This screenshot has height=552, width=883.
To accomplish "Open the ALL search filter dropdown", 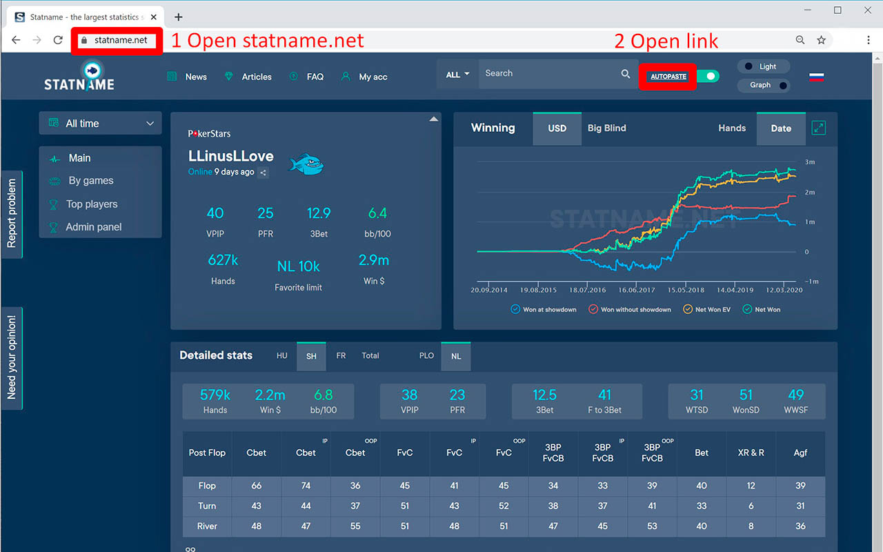I will click(x=457, y=75).
